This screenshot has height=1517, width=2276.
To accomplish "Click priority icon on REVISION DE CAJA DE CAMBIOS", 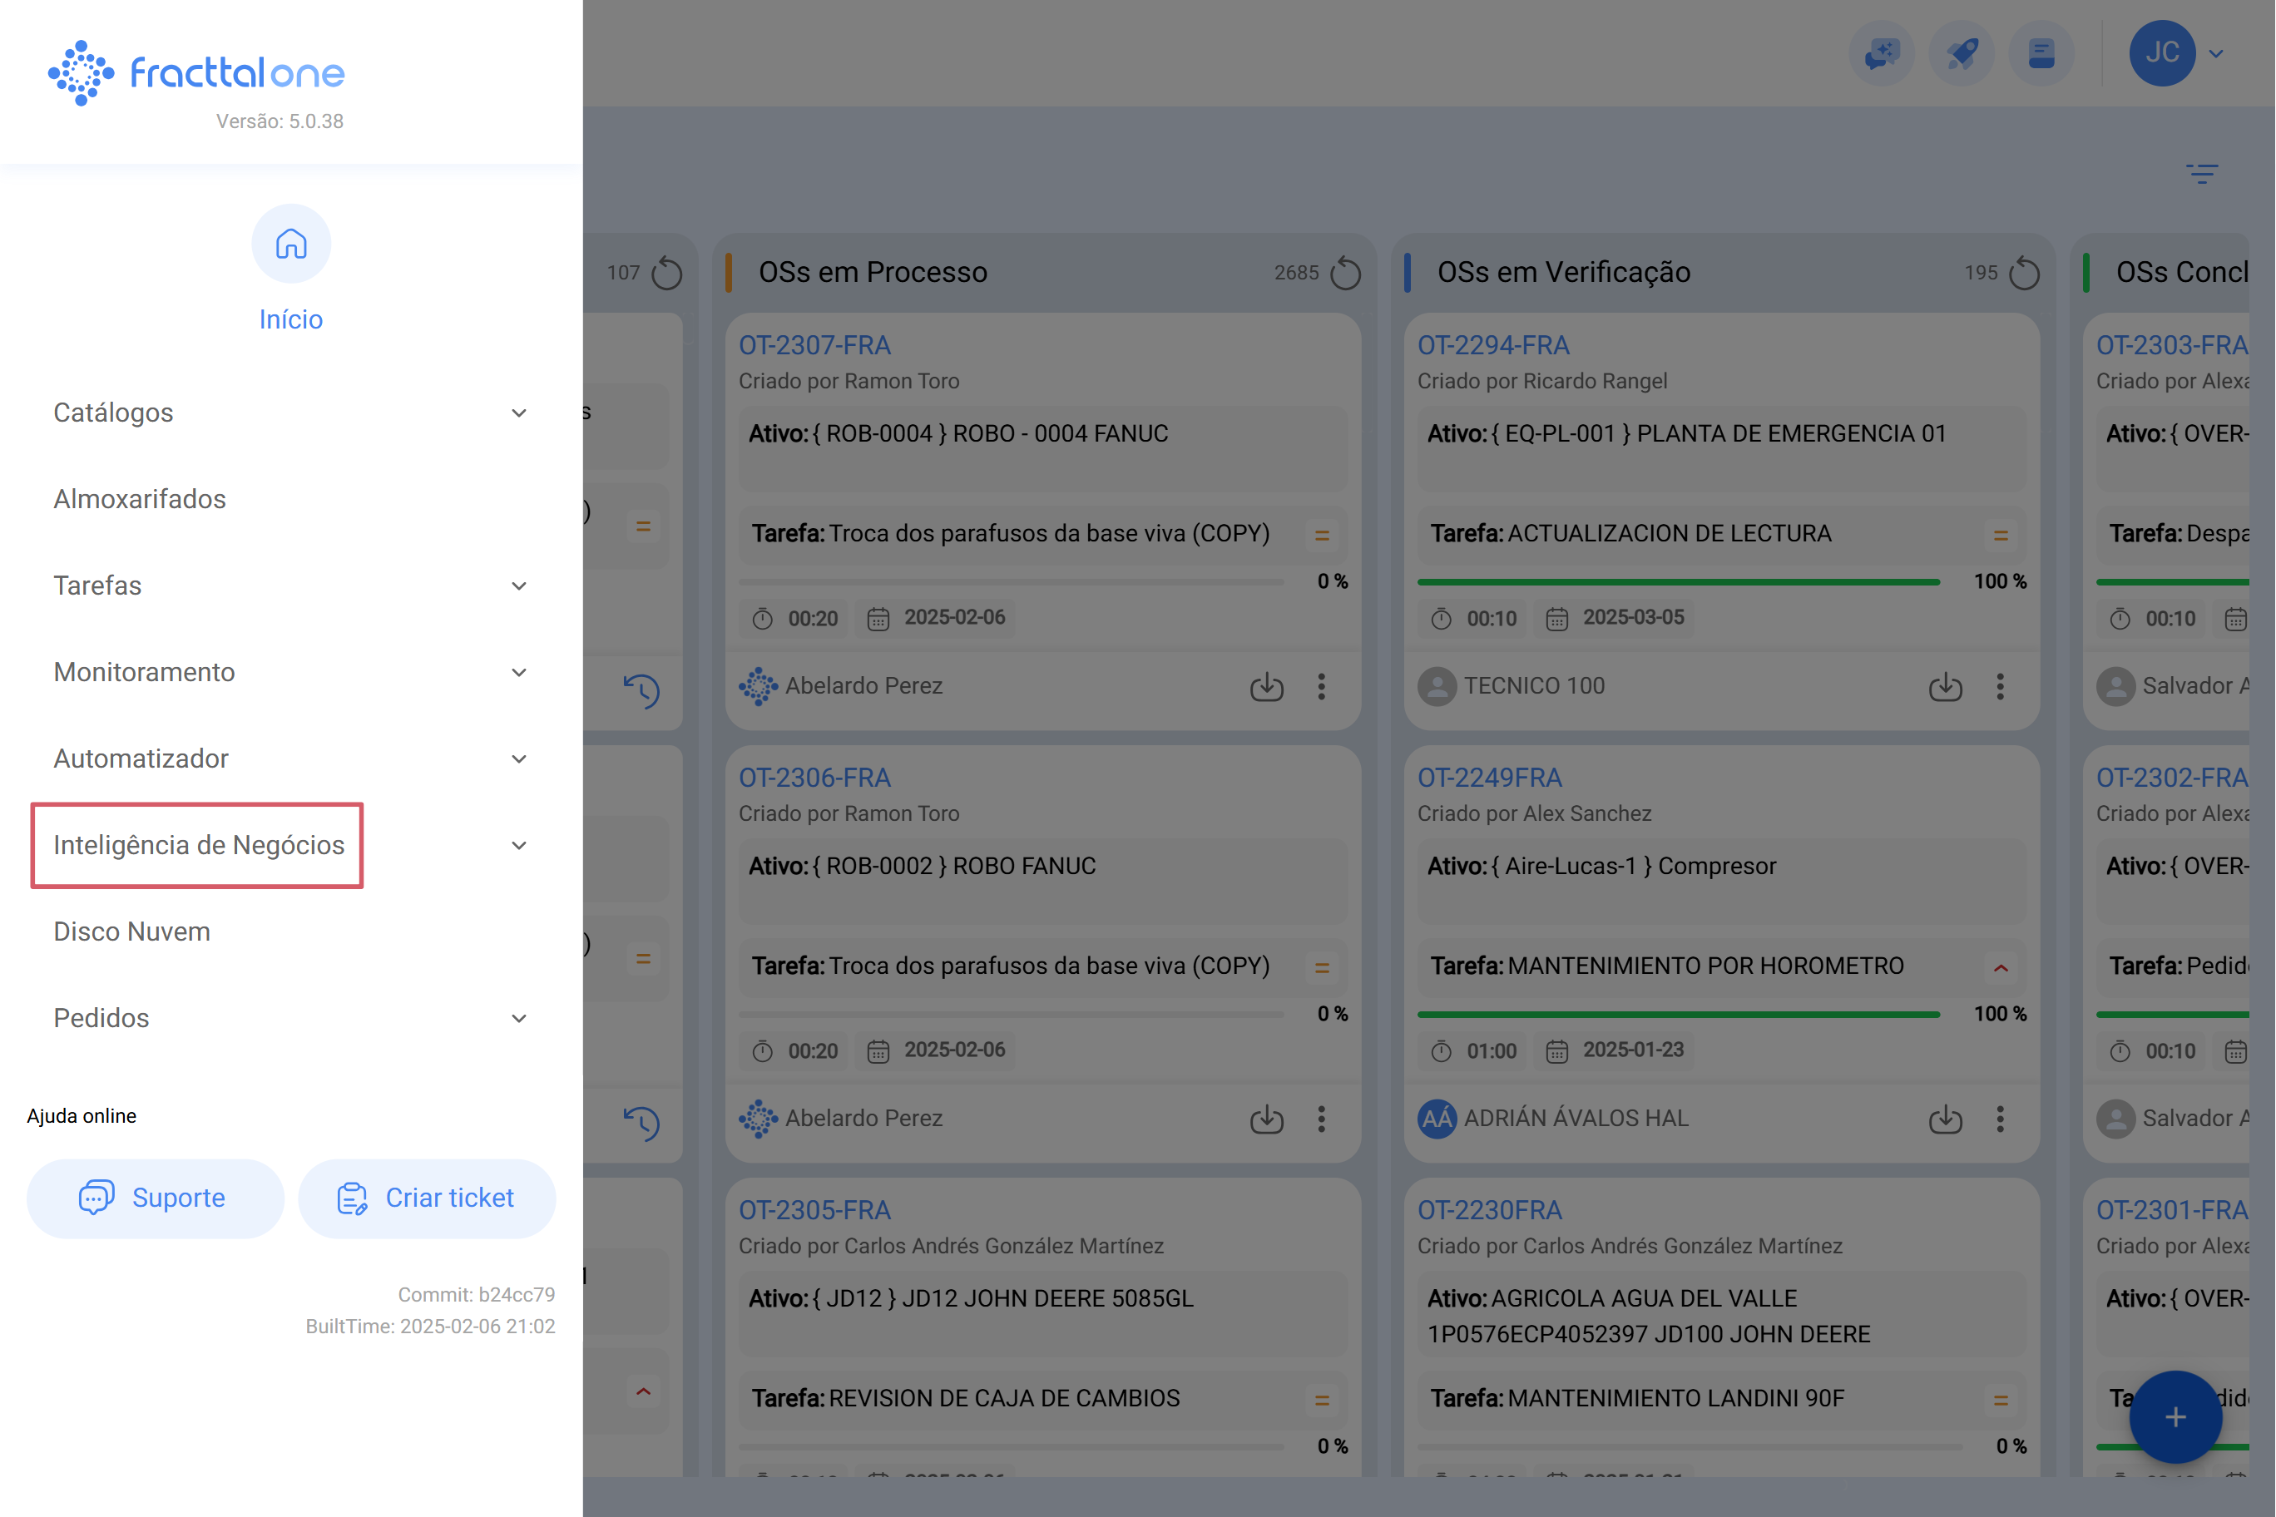I will click(1322, 1399).
